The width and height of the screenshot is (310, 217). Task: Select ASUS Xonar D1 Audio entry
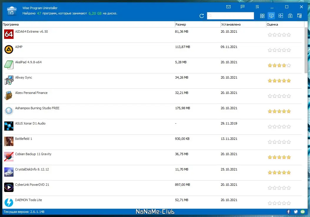click(30, 123)
